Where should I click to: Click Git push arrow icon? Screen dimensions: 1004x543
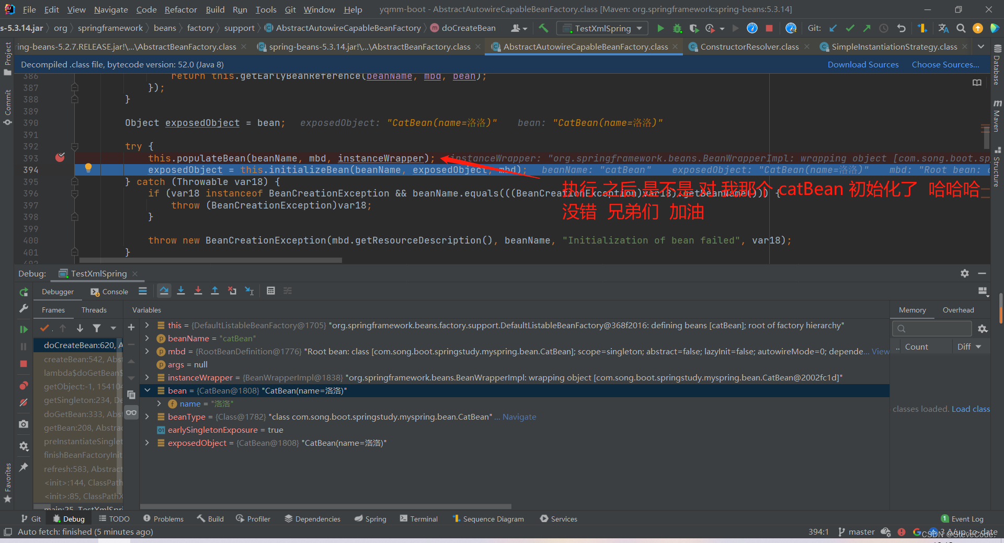pos(866,28)
